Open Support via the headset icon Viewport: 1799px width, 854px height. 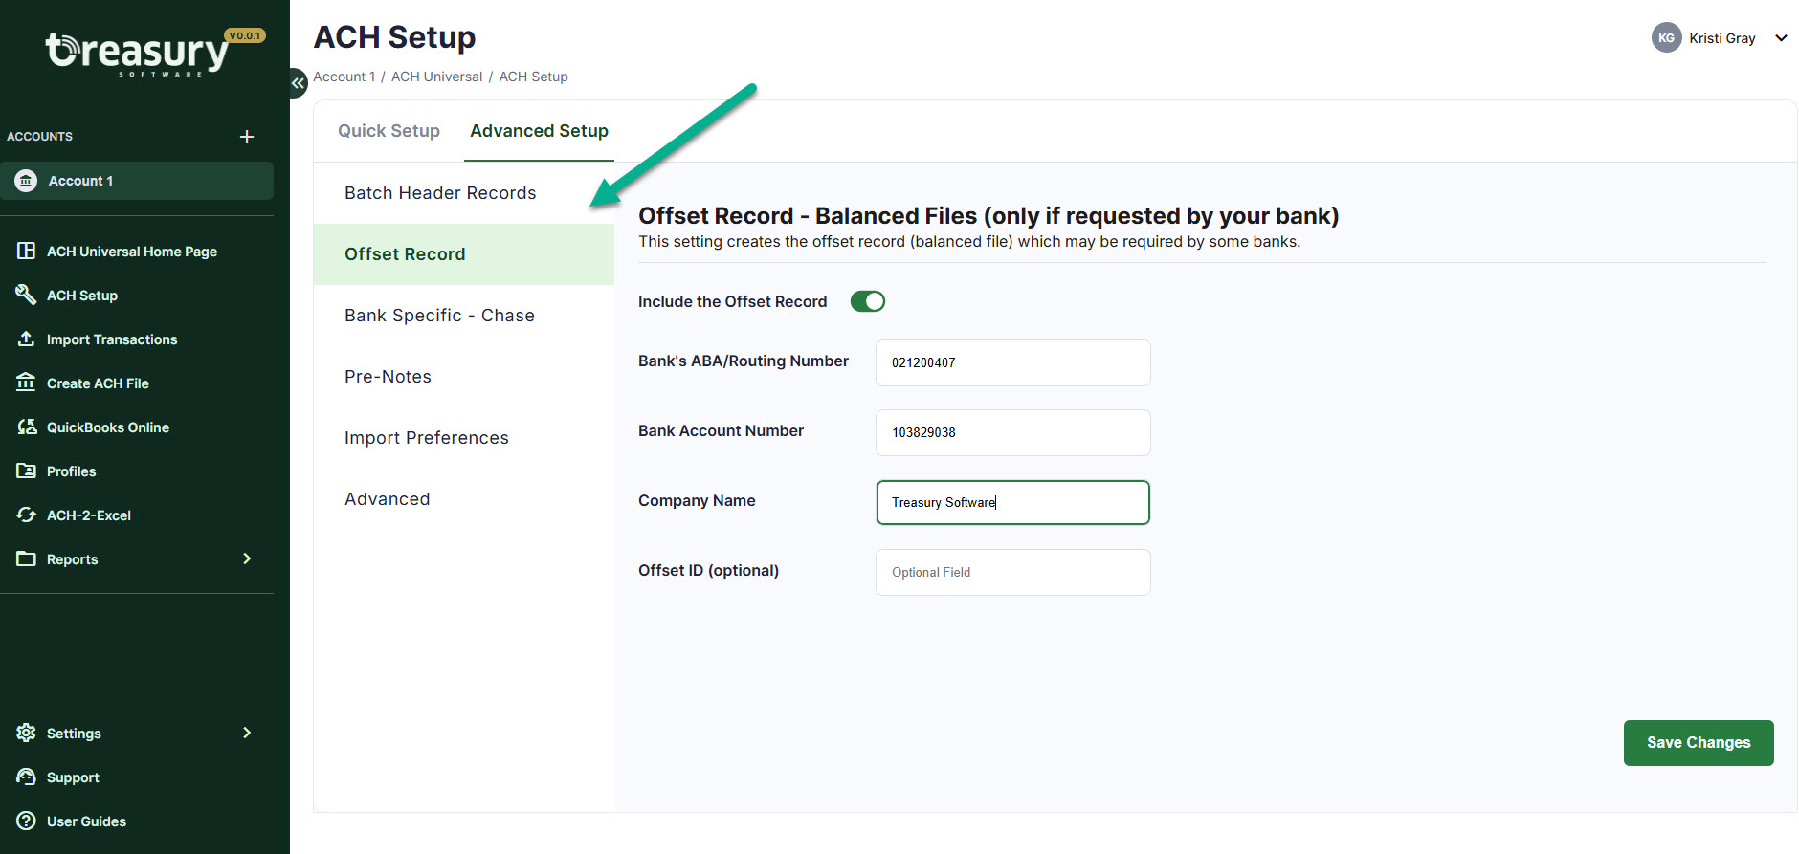click(26, 777)
